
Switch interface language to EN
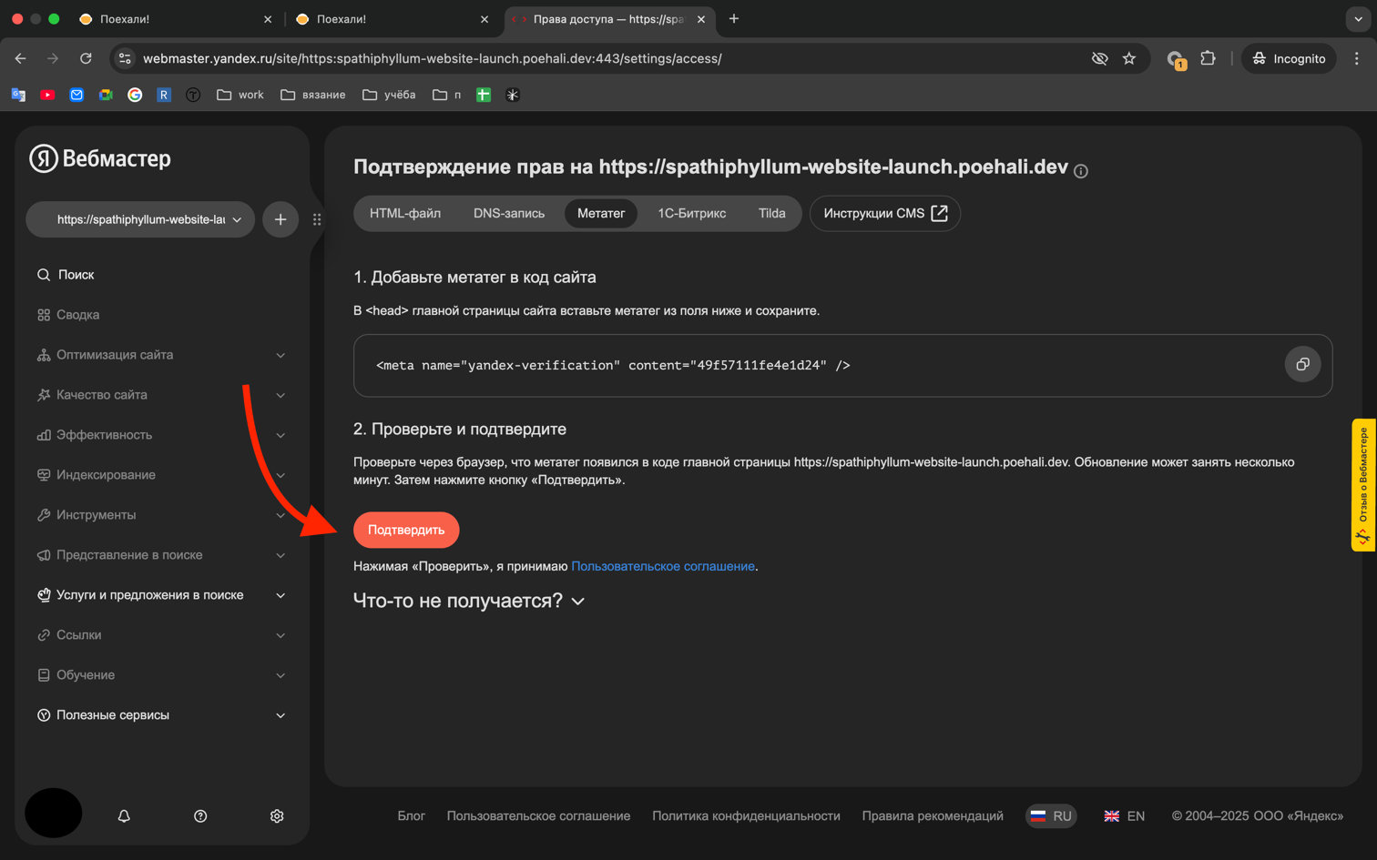[1123, 815]
